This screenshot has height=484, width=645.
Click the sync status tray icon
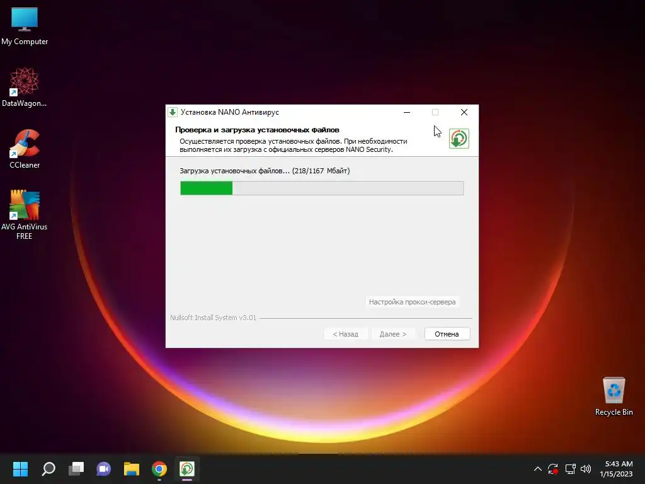(x=553, y=469)
